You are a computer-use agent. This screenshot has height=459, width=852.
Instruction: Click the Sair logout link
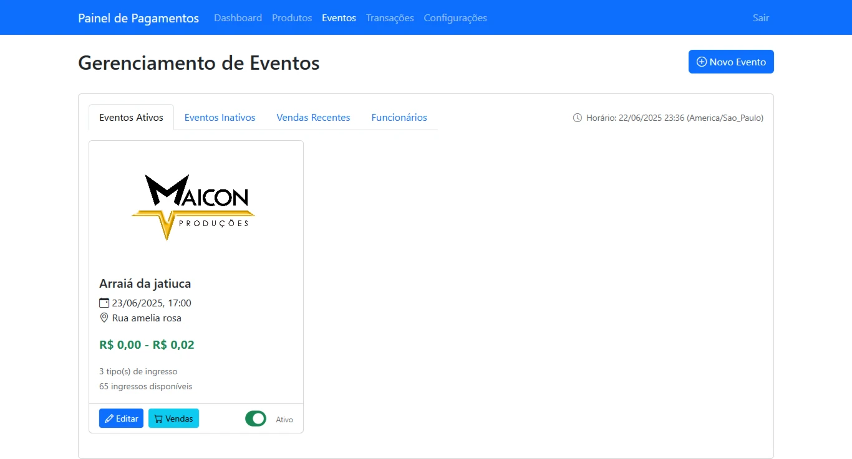(x=761, y=18)
